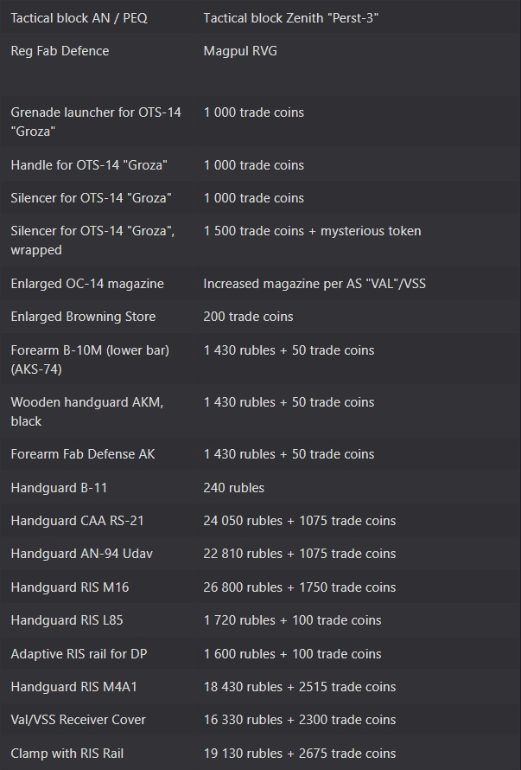
Task: Select the "240 rubles" price
Action: point(234,488)
